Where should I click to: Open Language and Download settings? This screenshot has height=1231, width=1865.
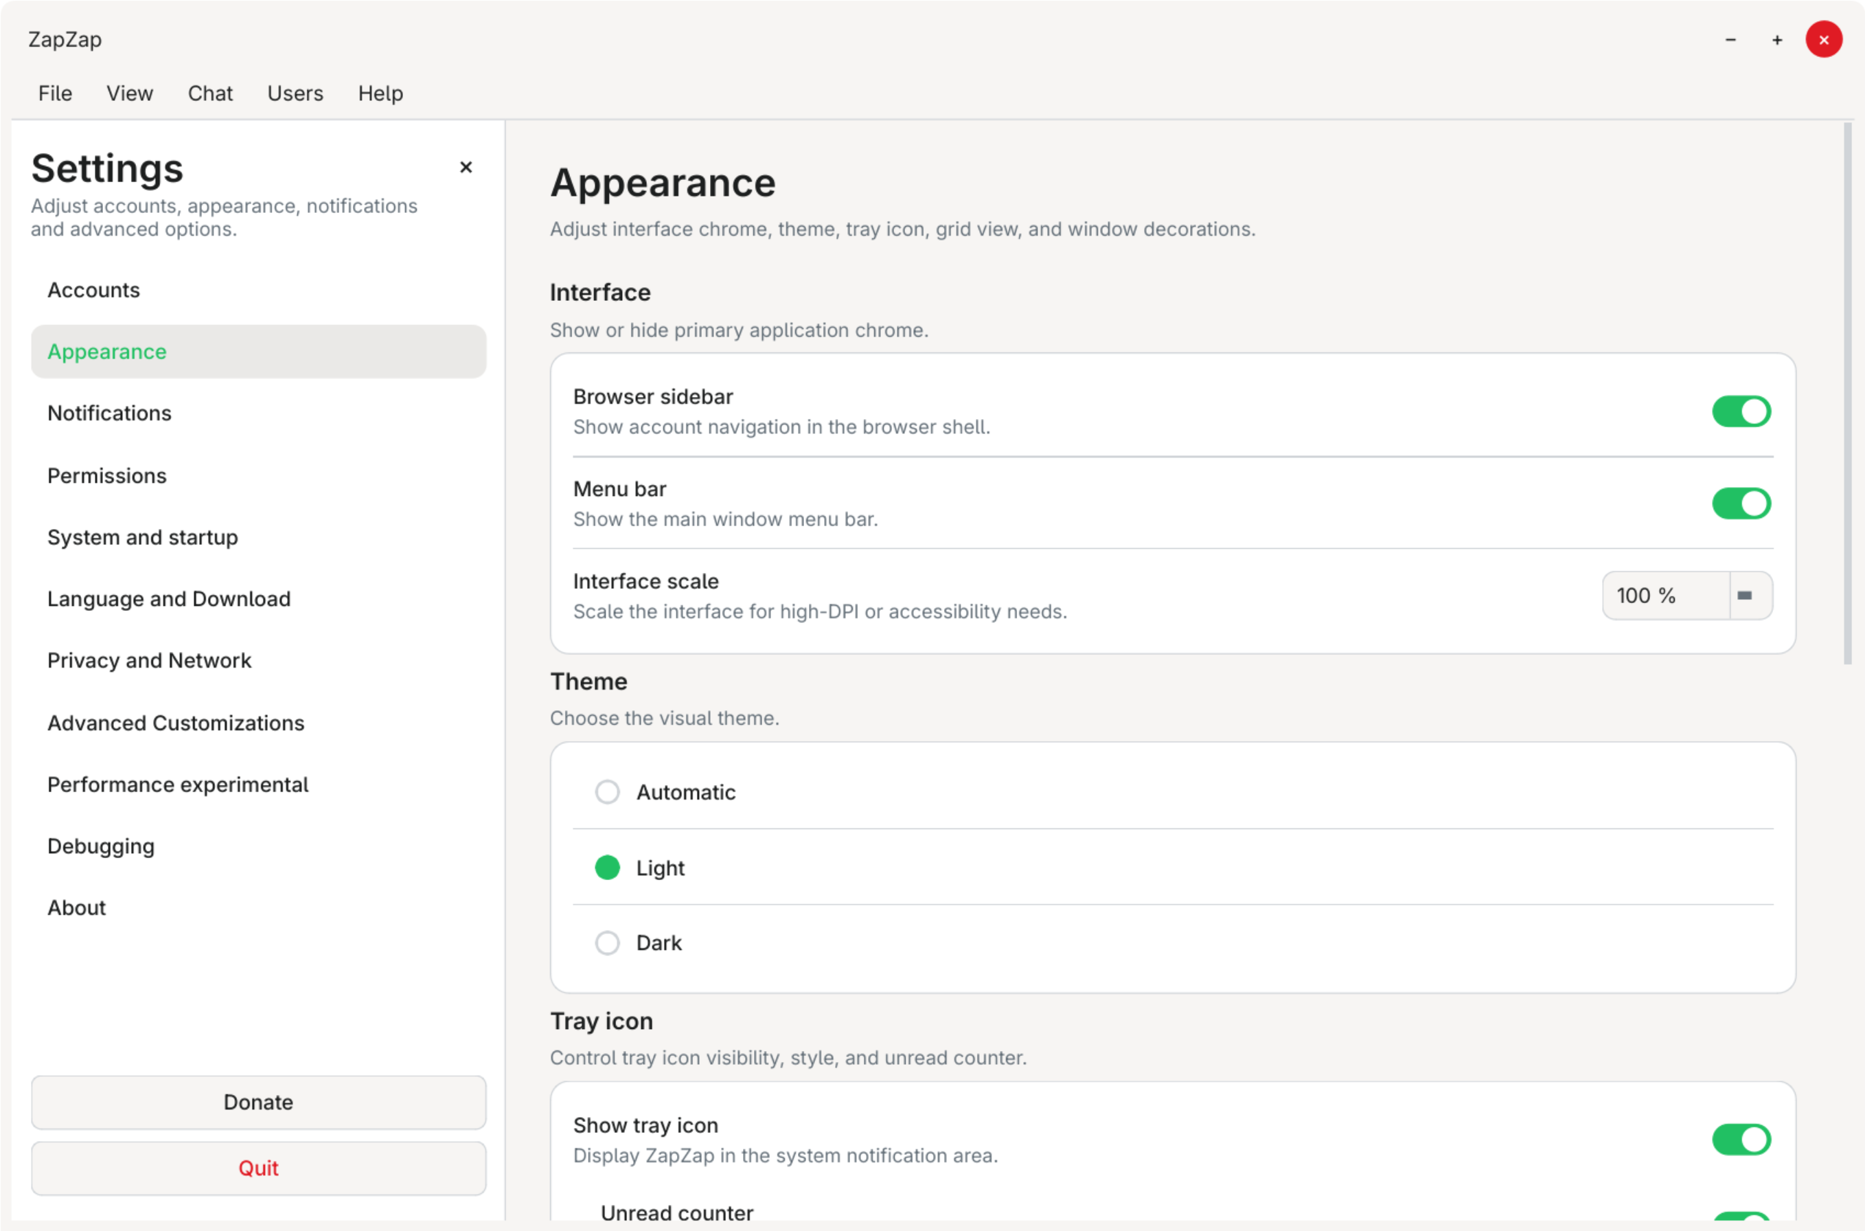coord(258,599)
